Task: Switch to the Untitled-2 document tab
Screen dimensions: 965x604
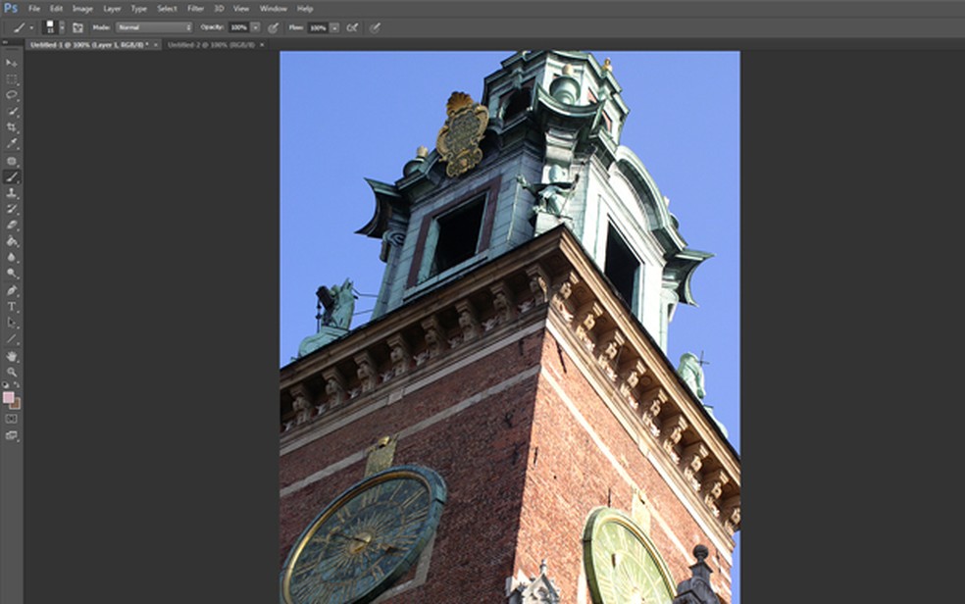Action: coord(210,45)
